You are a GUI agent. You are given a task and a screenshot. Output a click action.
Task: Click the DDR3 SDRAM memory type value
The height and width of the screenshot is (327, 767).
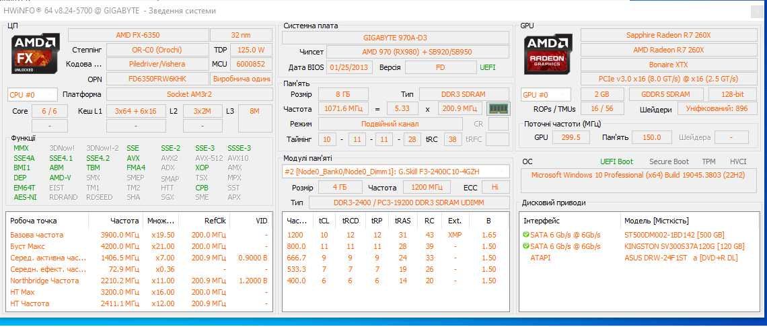pos(464,94)
